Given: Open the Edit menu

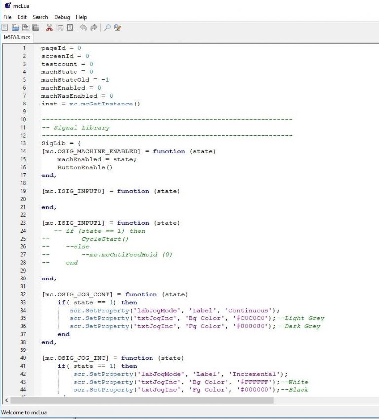Looking at the screenshot, I should point(22,17).
